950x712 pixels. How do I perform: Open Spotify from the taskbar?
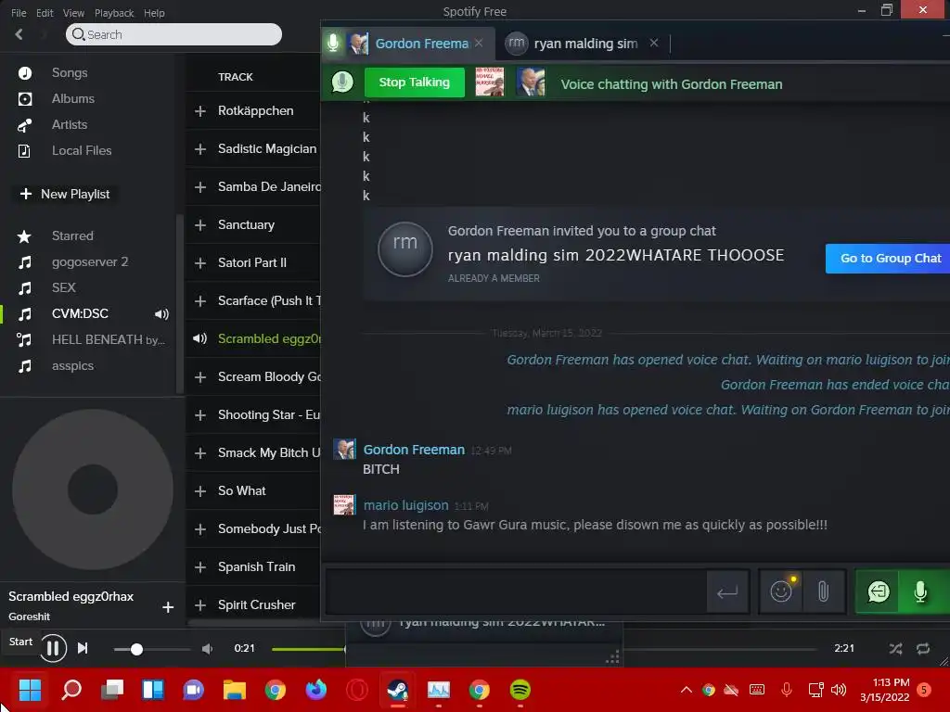(520, 690)
